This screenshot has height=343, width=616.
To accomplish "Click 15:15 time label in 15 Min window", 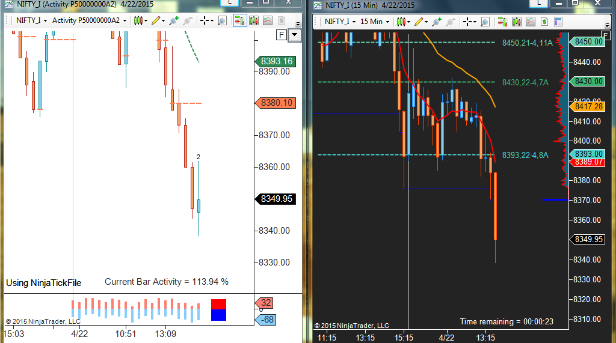I will pos(404,338).
